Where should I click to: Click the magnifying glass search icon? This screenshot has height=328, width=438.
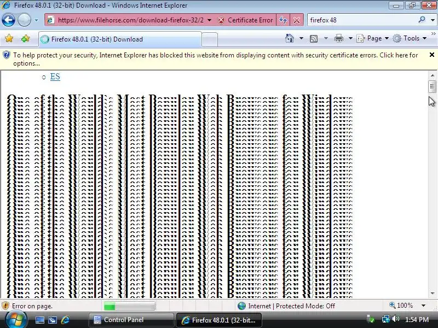click(x=422, y=20)
